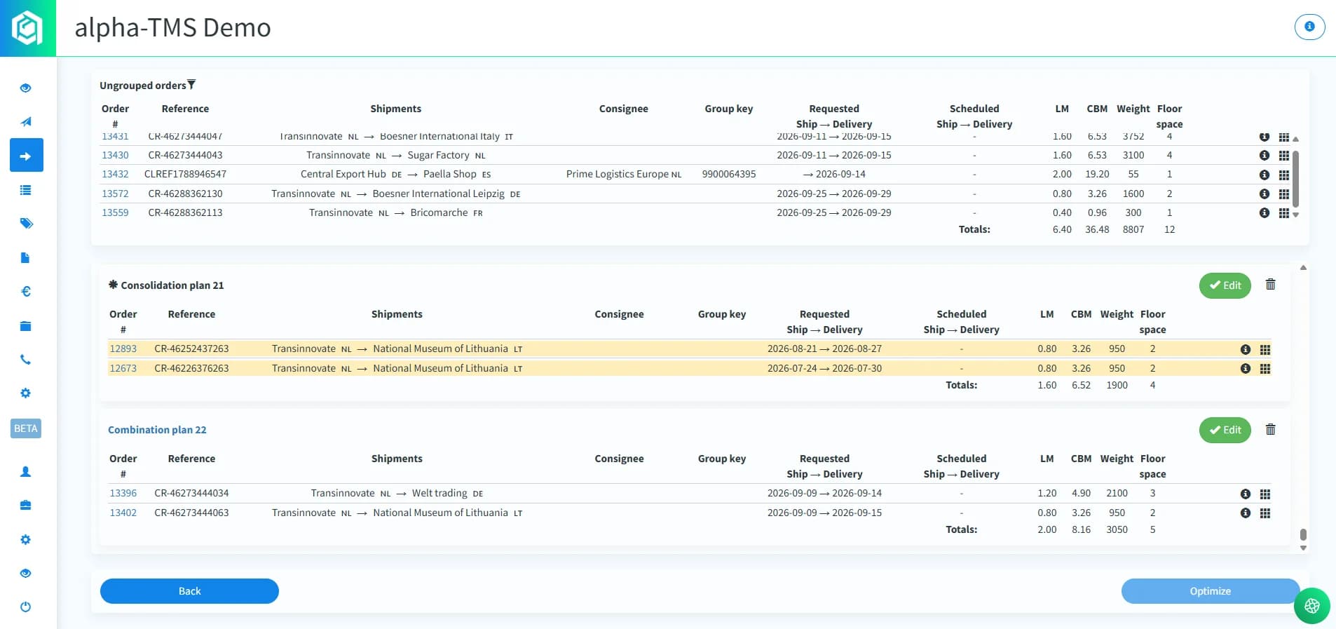
Task: Open order link 13430
Action: pos(115,155)
